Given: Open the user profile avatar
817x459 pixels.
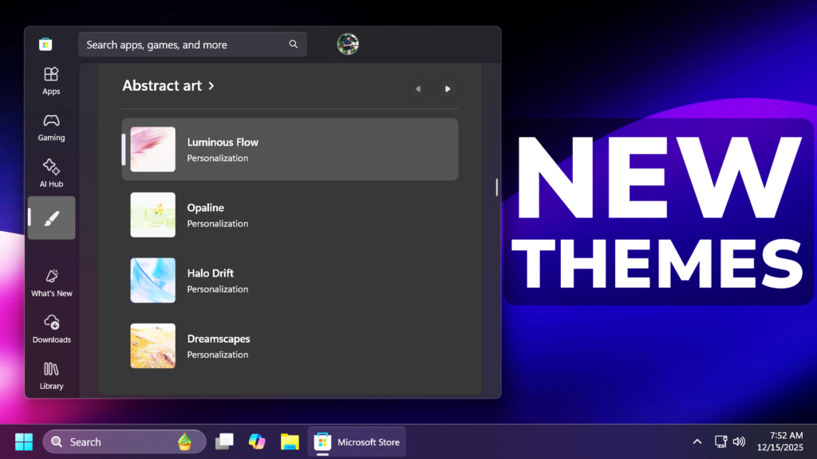Looking at the screenshot, I should click(x=348, y=45).
